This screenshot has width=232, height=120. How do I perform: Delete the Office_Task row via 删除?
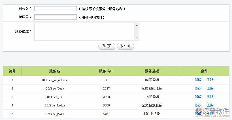coord(210,88)
